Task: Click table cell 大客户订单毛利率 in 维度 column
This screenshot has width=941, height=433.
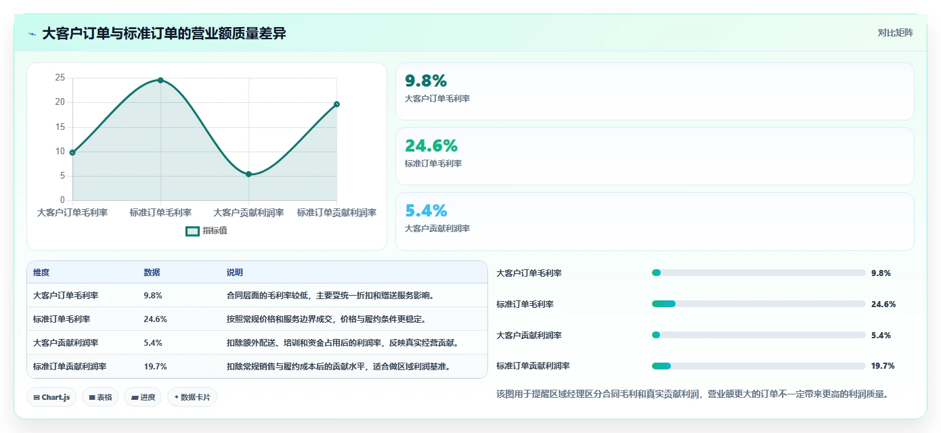Action: click(66, 296)
